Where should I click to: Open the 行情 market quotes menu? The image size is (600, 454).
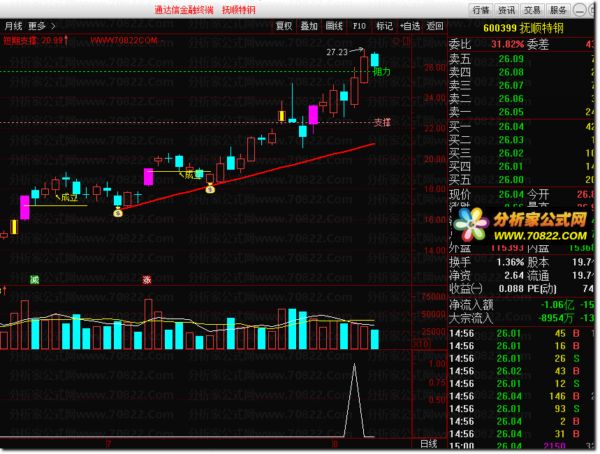point(481,10)
